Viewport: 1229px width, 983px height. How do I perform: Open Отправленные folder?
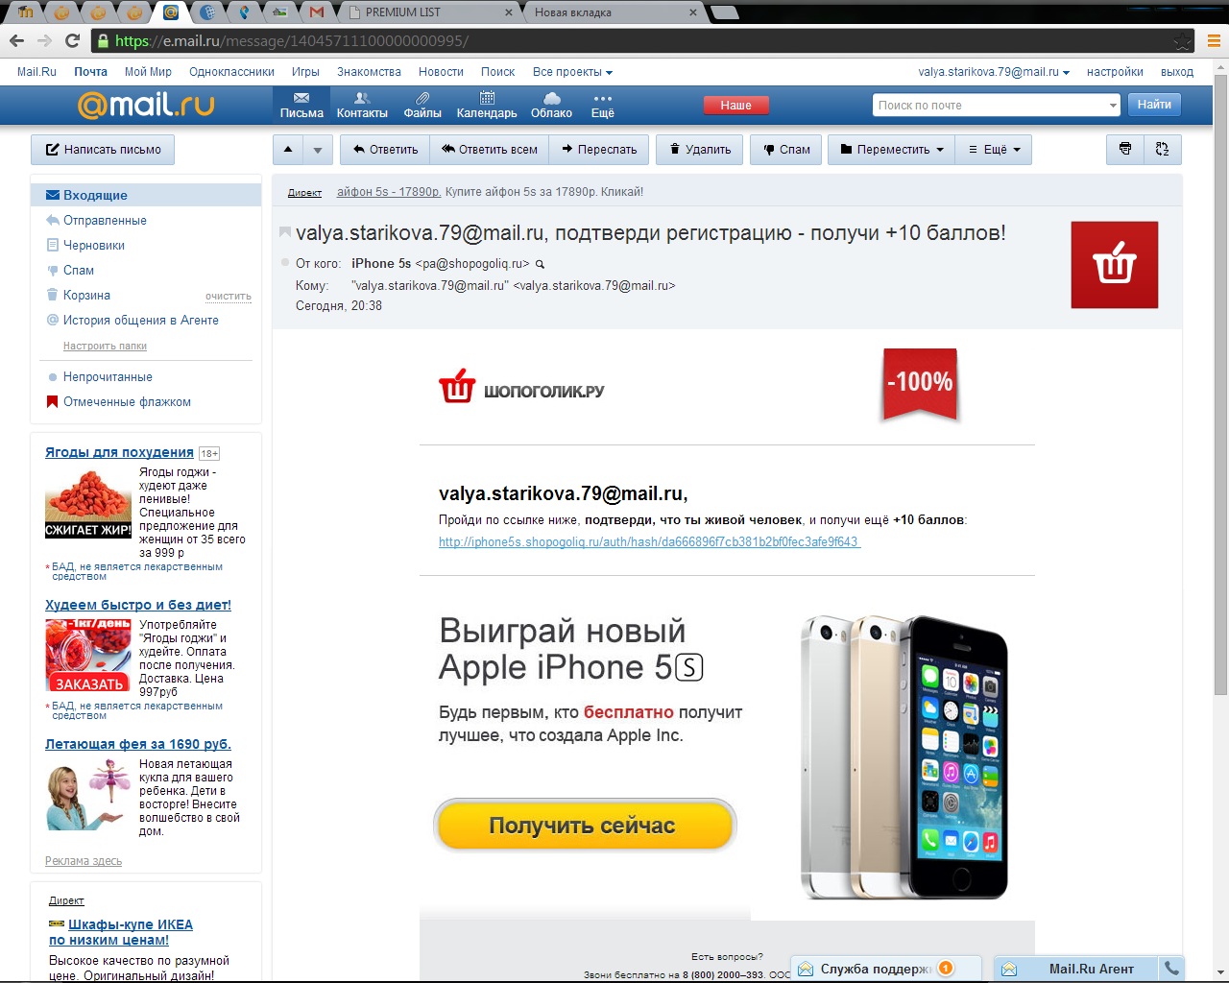[x=105, y=220]
